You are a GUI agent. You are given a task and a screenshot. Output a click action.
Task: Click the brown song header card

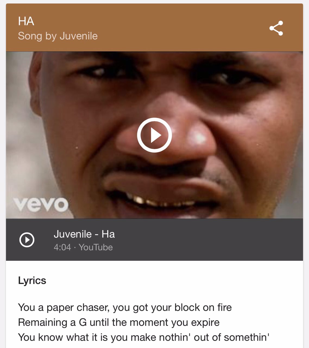coord(154,27)
